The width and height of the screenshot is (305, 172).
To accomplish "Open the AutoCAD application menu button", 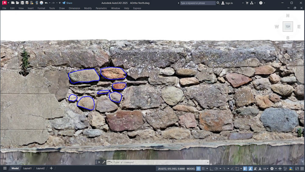I will [x=4, y=3].
